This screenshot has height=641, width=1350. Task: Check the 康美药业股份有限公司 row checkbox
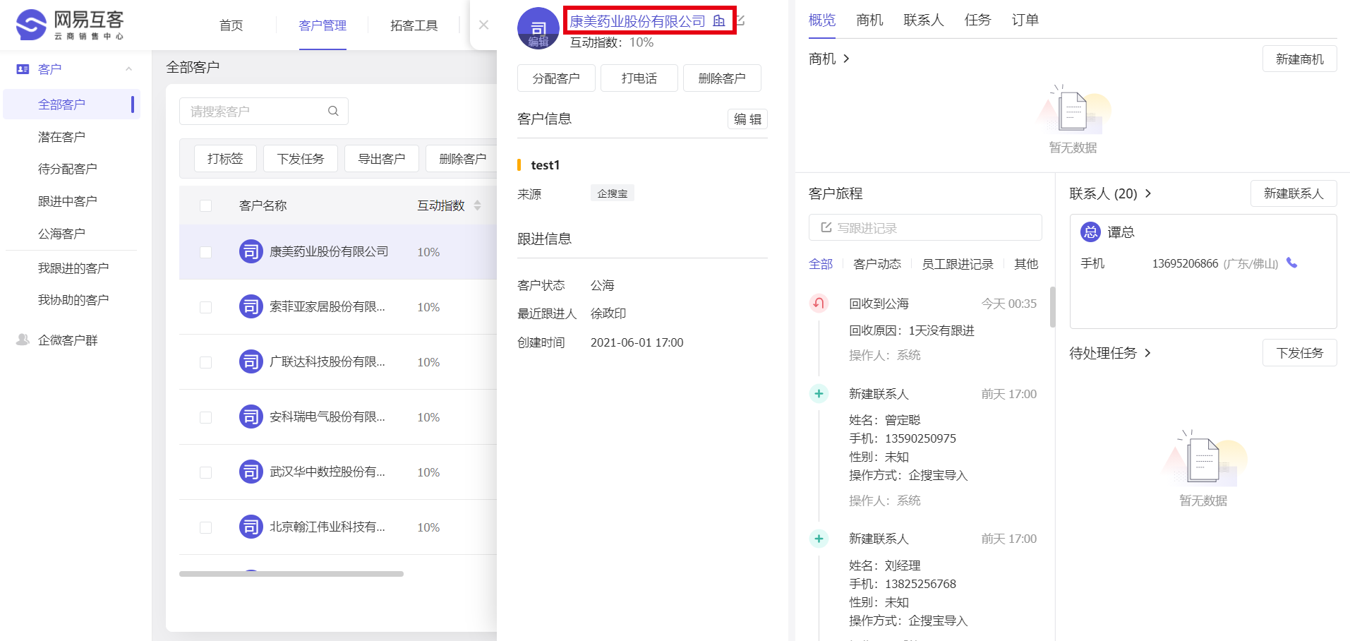coord(205,252)
